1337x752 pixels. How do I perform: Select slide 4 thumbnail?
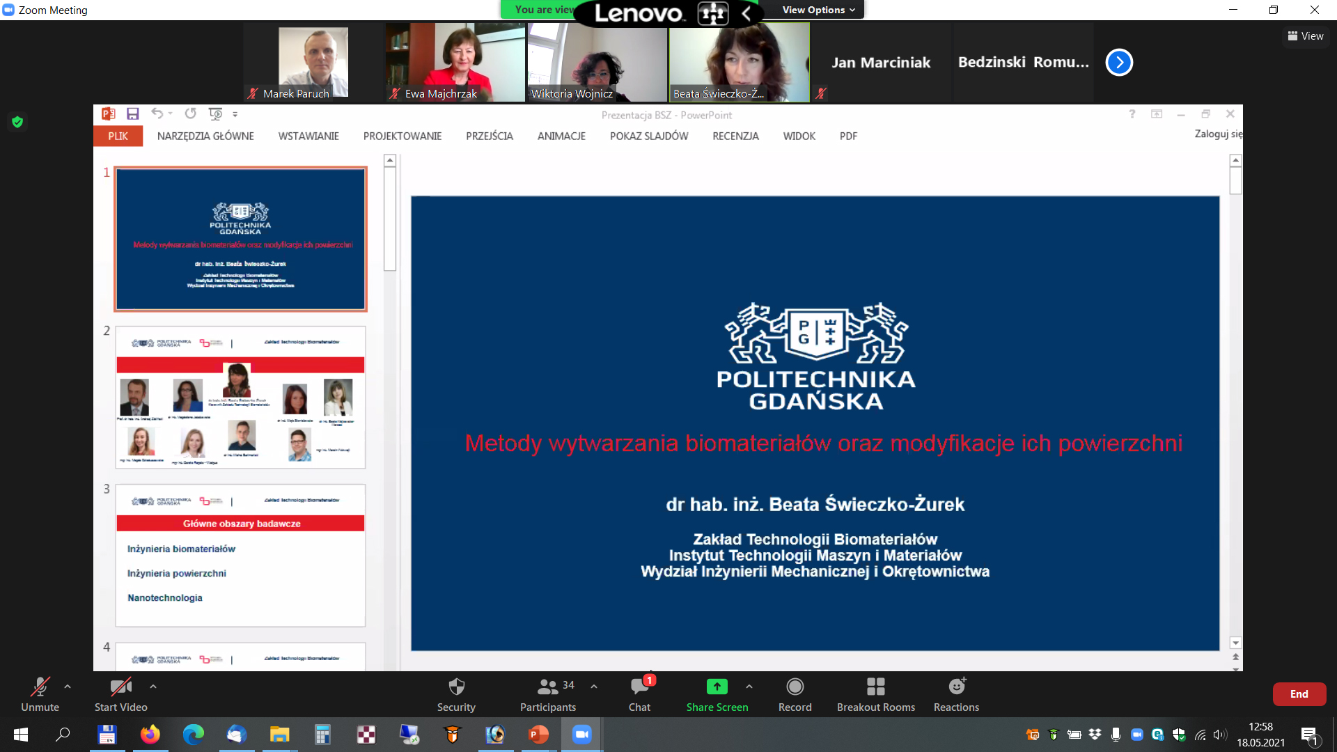click(x=240, y=657)
